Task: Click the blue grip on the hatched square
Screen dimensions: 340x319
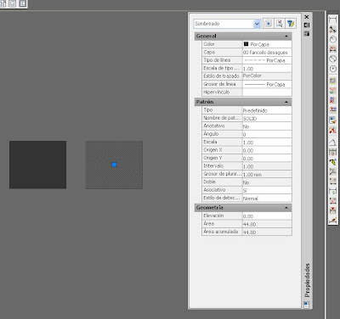Action: click(114, 165)
